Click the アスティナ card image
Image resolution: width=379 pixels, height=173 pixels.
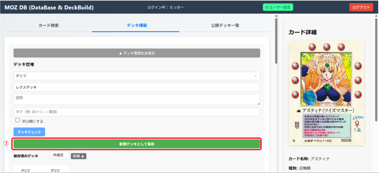[x=326, y=93]
